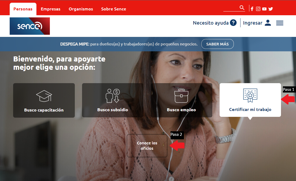The height and width of the screenshot is (181, 296).
Task: Click the Conoce los oficios button
Action: point(147,146)
